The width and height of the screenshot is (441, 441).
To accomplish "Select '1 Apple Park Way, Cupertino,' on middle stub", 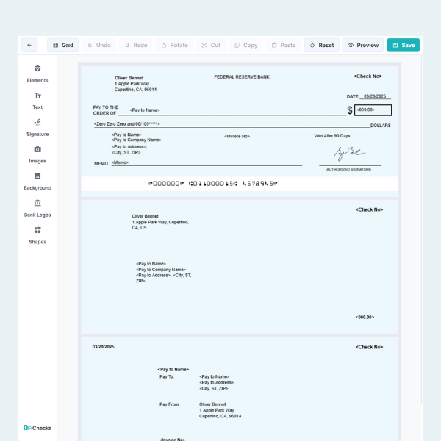I will (160, 222).
